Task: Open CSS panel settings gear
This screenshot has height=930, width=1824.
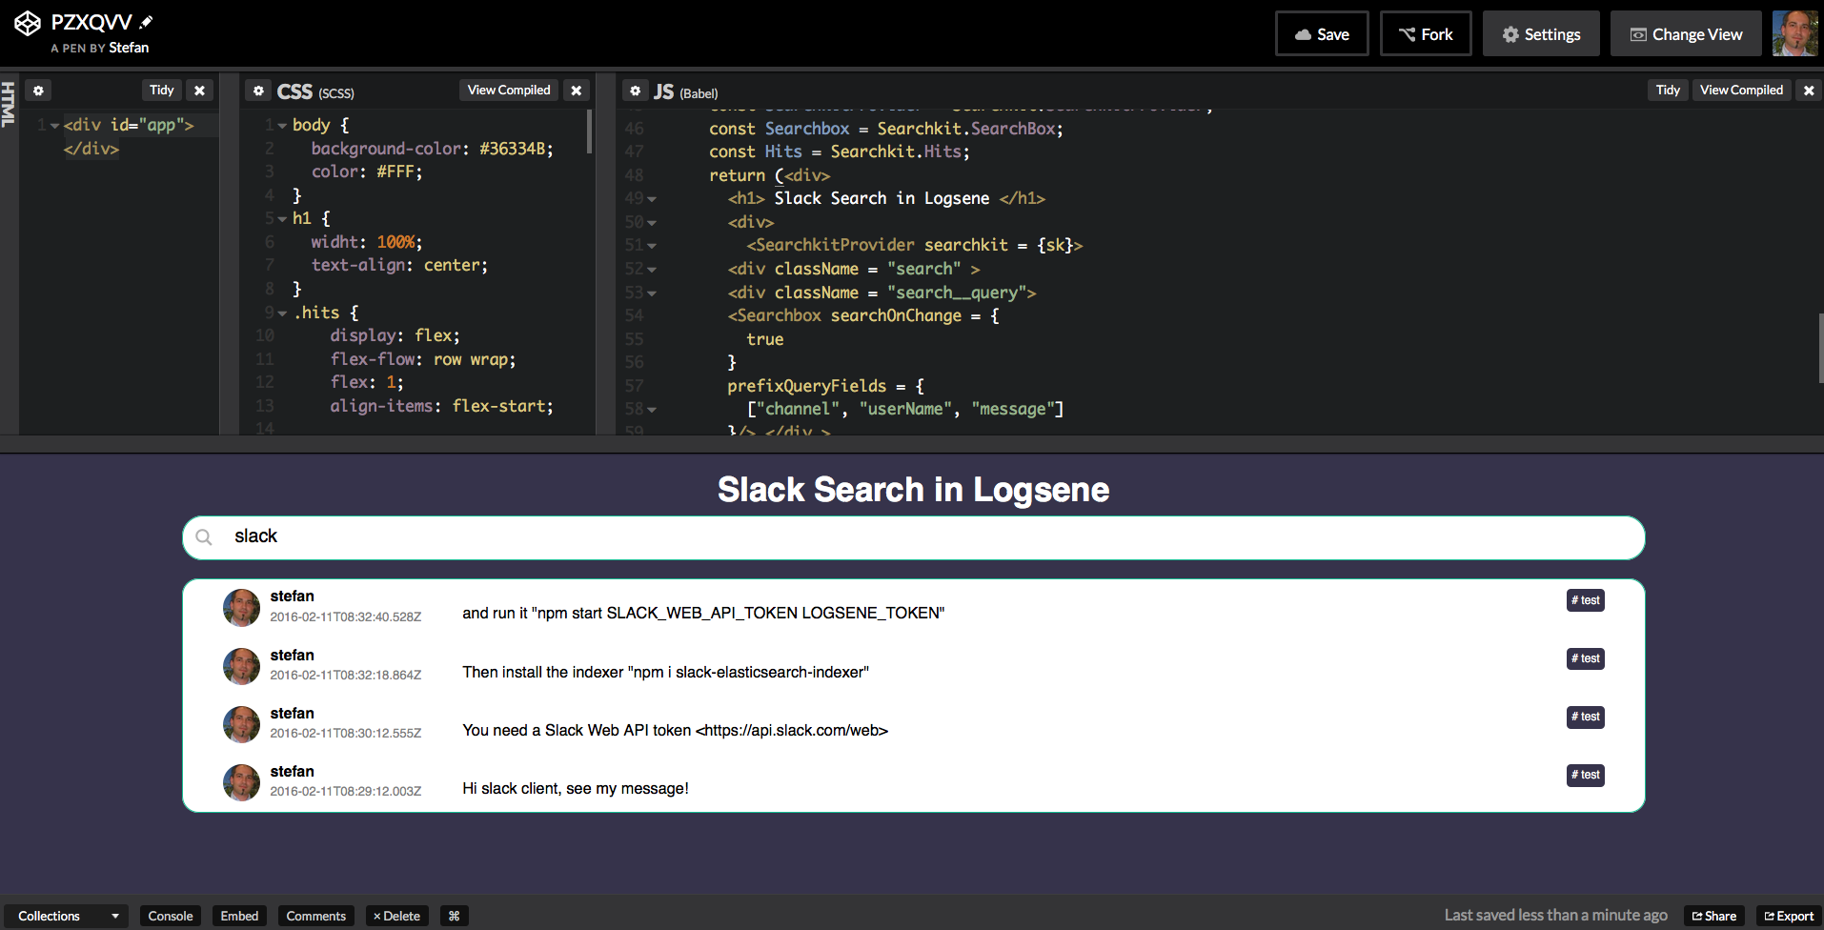Action: [x=258, y=91]
